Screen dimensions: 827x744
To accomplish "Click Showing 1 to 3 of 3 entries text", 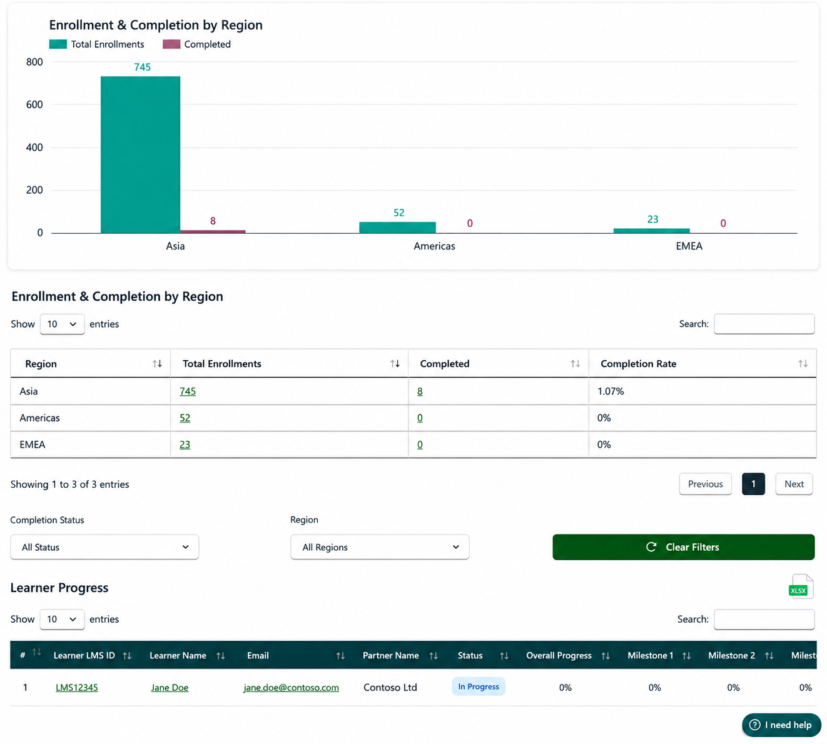I will click(70, 485).
